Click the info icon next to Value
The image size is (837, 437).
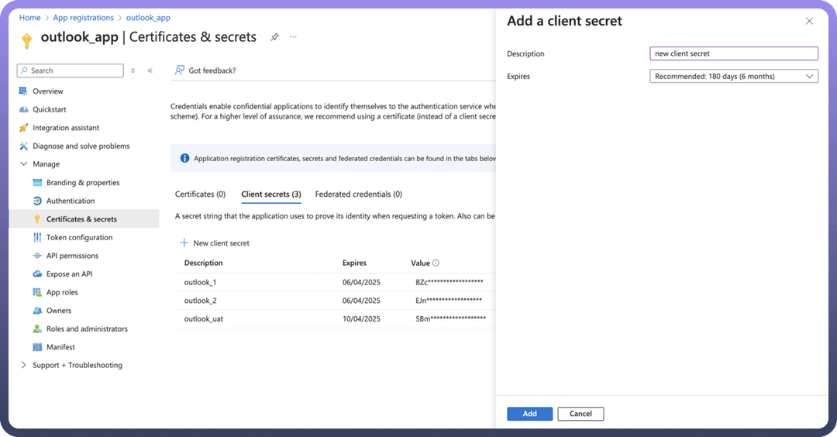(x=436, y=263)
